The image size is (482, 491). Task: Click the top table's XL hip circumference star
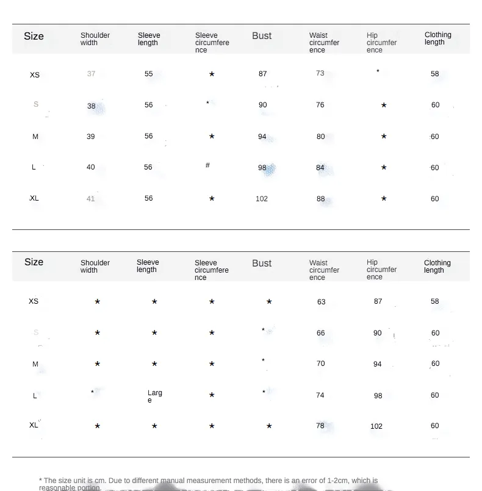pyautogui.click(x=384, y=198)
